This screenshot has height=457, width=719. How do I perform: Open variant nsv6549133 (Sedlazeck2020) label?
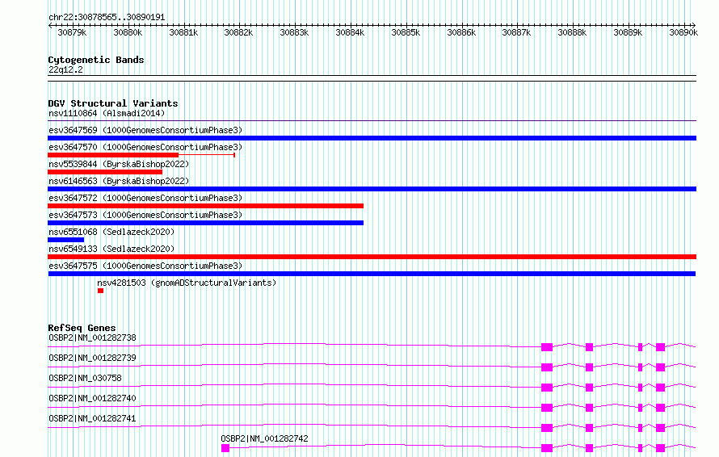pos(111,249)
